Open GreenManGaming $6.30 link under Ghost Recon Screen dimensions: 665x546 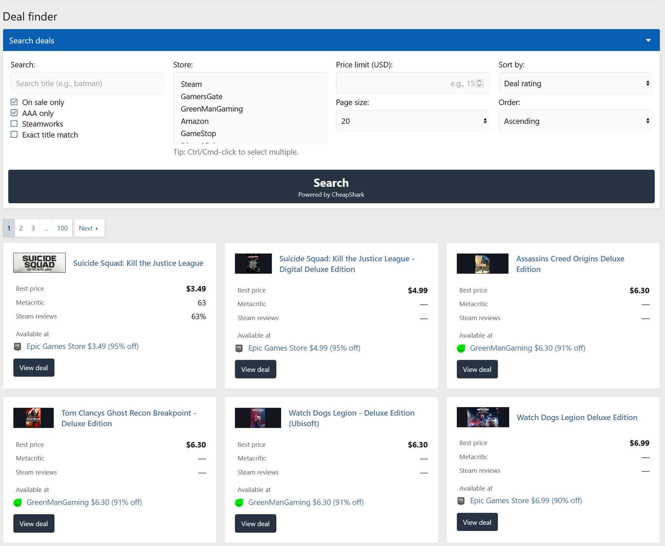pyautogui.click(x=84, y=502)
